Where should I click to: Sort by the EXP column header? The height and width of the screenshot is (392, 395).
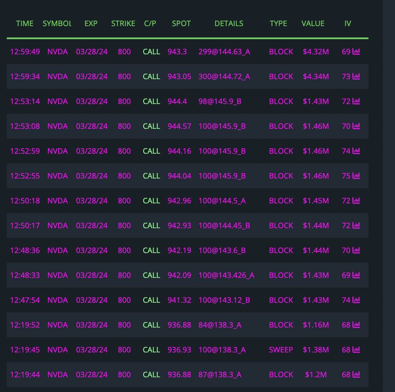tap(91, 24)
